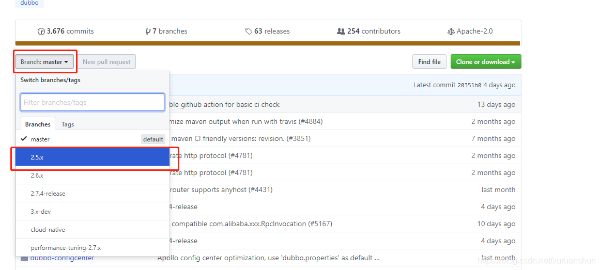Viewport: 600px width, 270px height.
Task: Select the 3.x-dev branch
Action: pos(92,211)
